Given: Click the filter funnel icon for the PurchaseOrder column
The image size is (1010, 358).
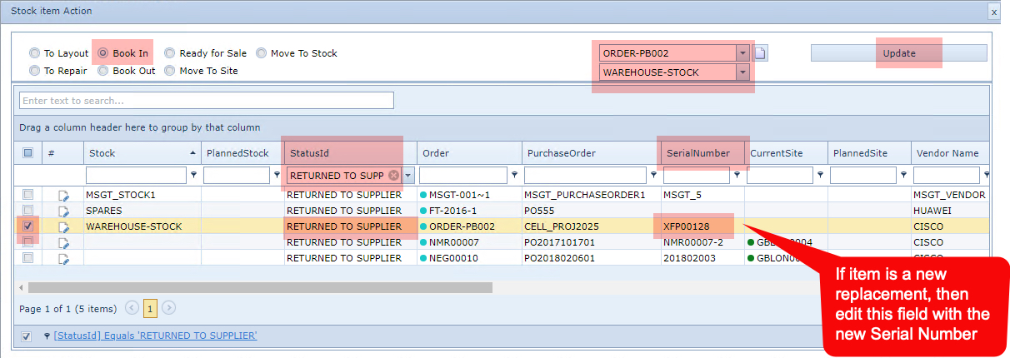Looking at the screenshot, I should tap(652, 176).
